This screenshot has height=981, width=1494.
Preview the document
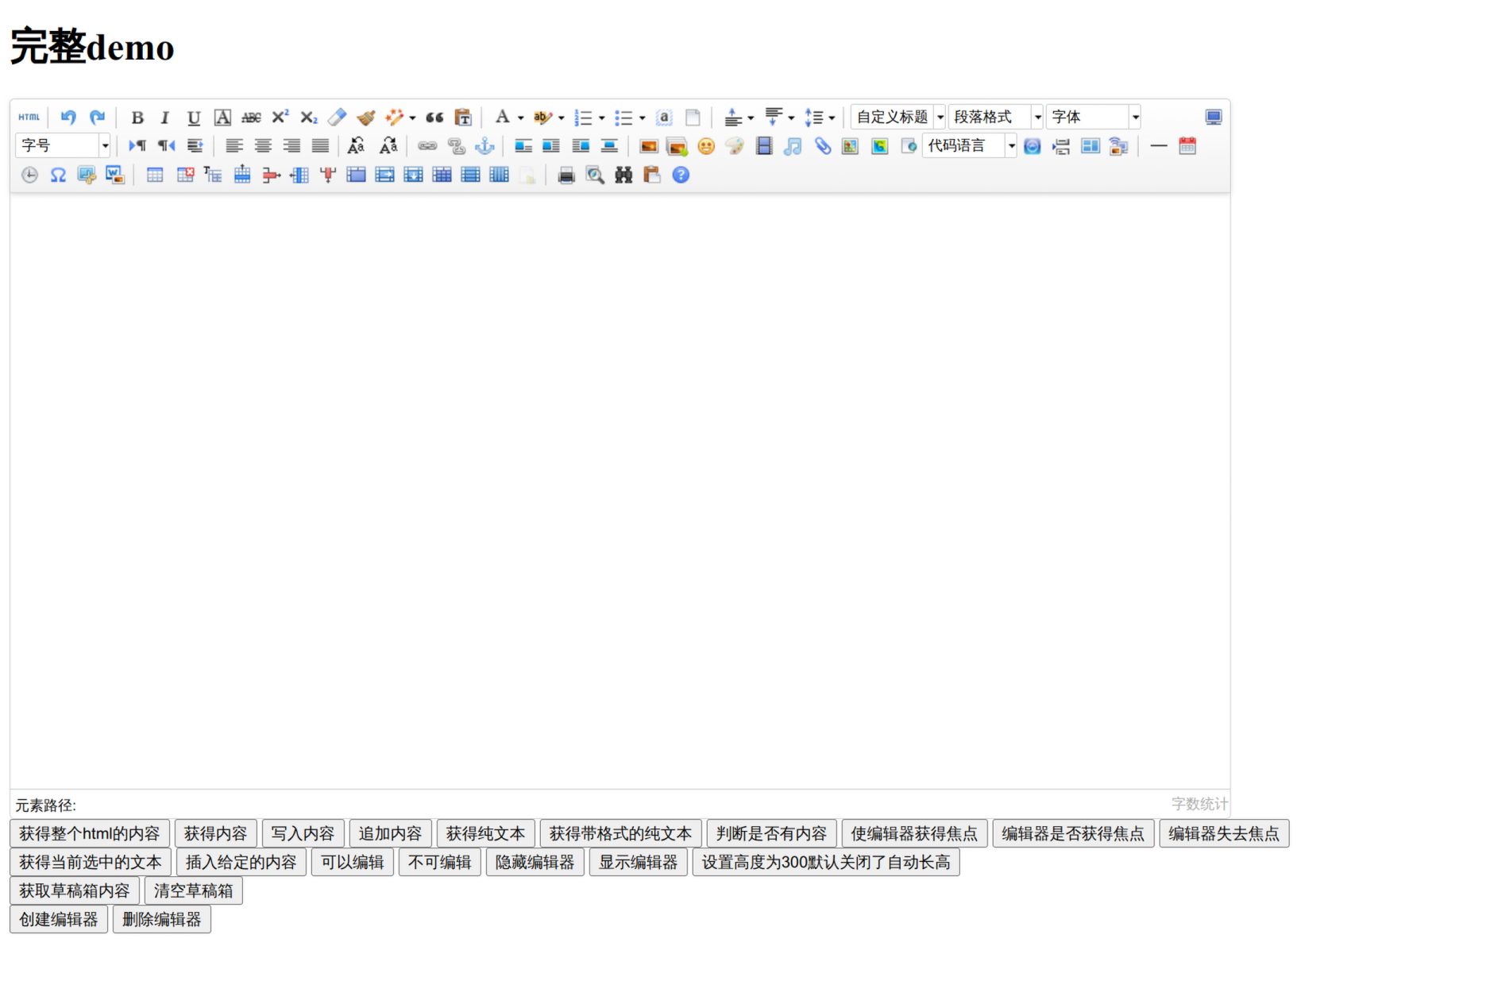[x=595, y=175]
